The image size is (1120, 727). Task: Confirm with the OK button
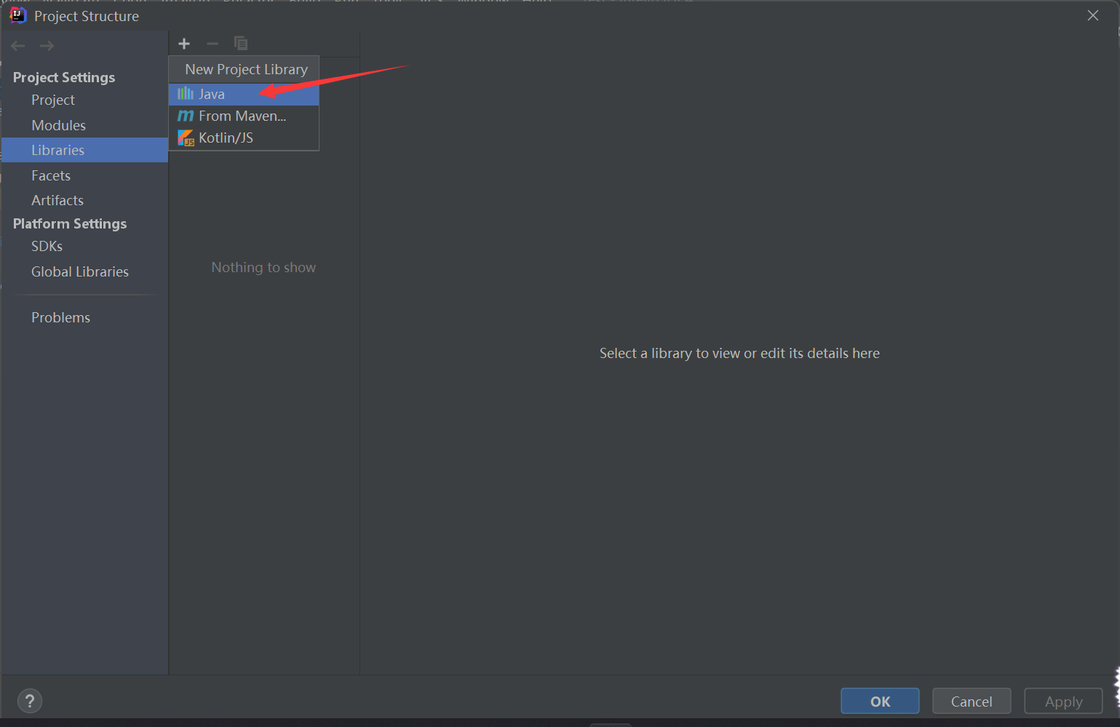pyautogui.click(x=880, y=701)
